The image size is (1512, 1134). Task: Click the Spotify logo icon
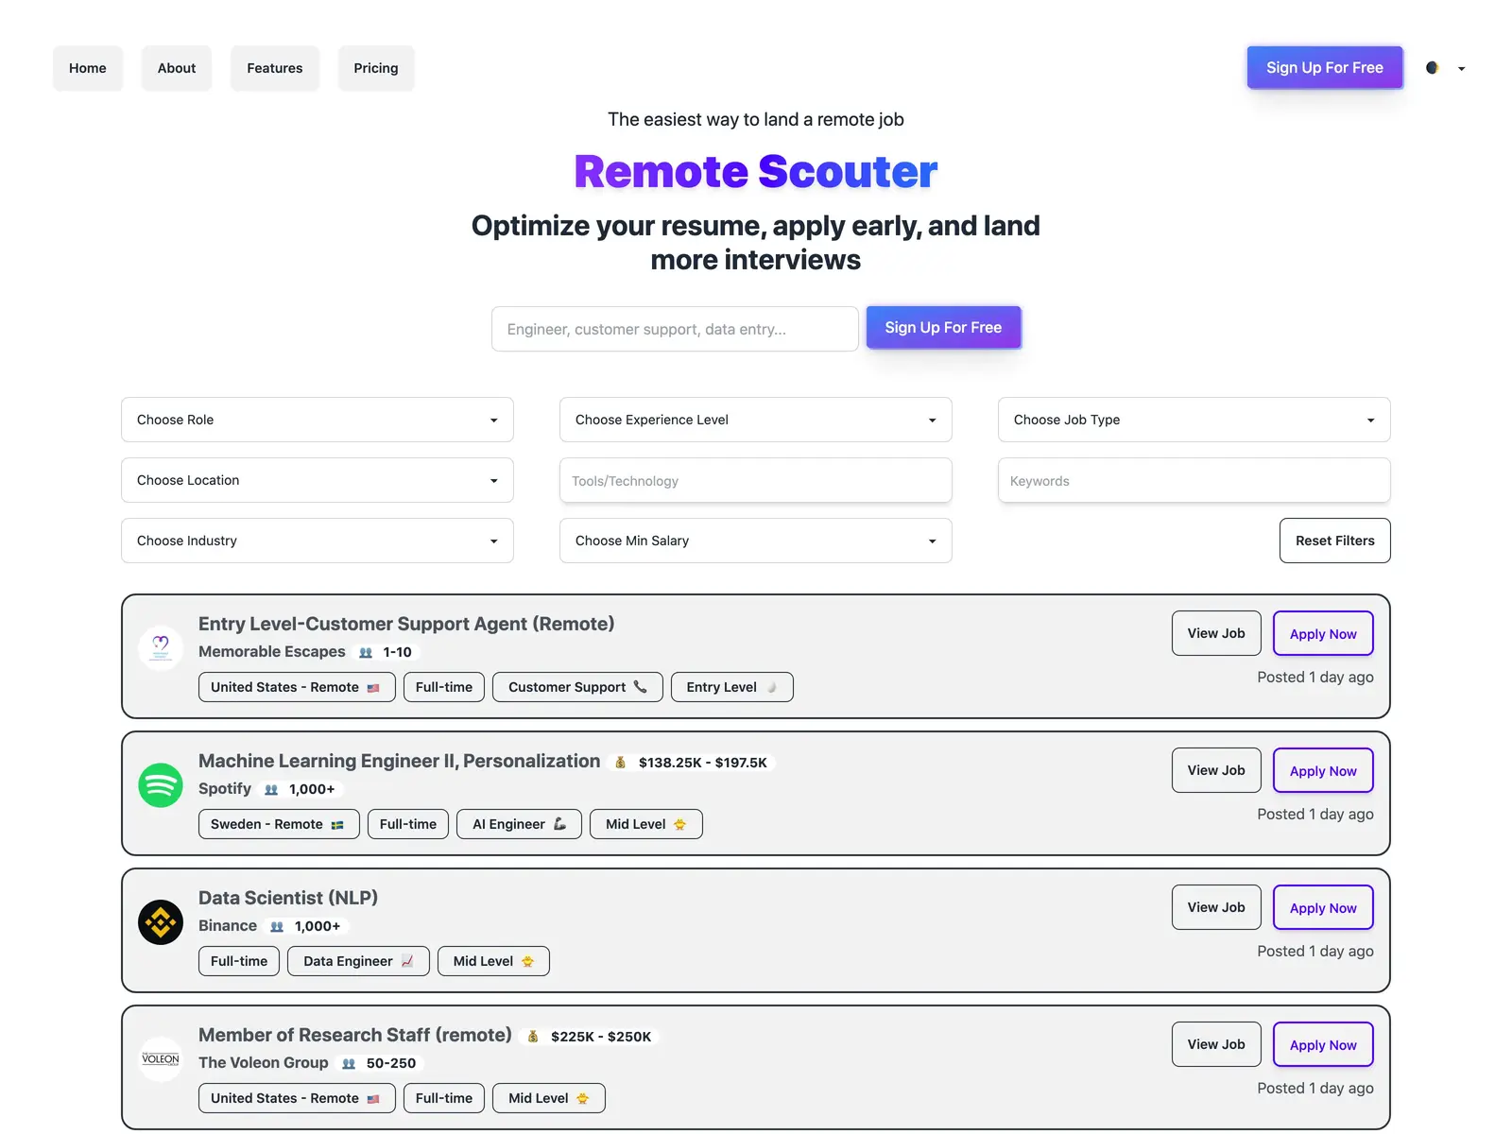[161, 784]
